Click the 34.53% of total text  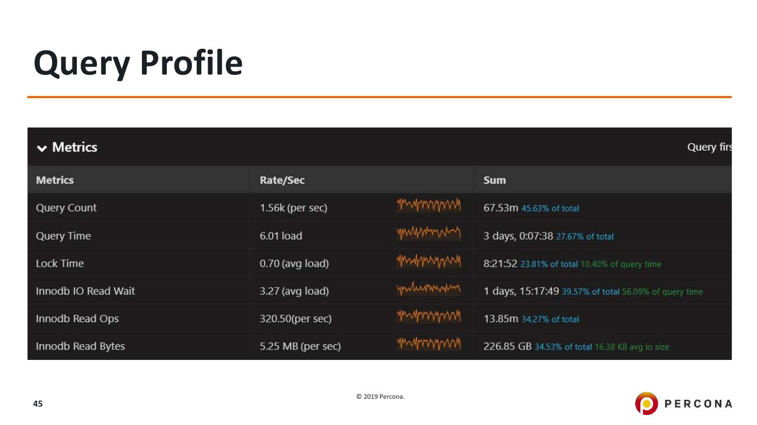pyautogui.click(x=563, y=347)
